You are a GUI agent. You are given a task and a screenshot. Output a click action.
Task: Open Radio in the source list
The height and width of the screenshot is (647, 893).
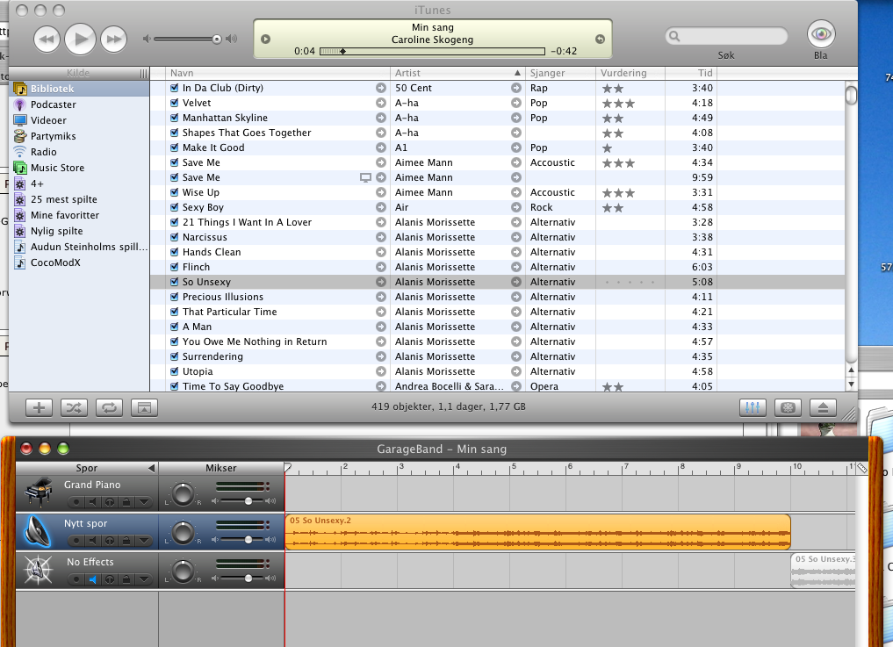pyautogui.click(x=79, y=152)
